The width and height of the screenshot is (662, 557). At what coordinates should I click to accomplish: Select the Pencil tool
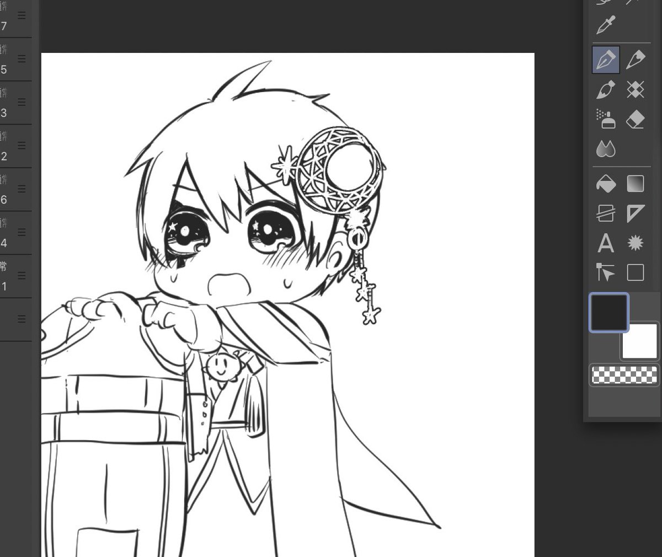pyautogui.click(x=636, y=60)
